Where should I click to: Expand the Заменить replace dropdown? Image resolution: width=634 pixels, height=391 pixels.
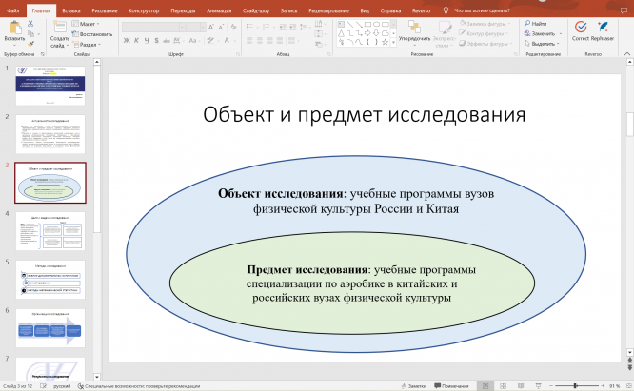545,33
